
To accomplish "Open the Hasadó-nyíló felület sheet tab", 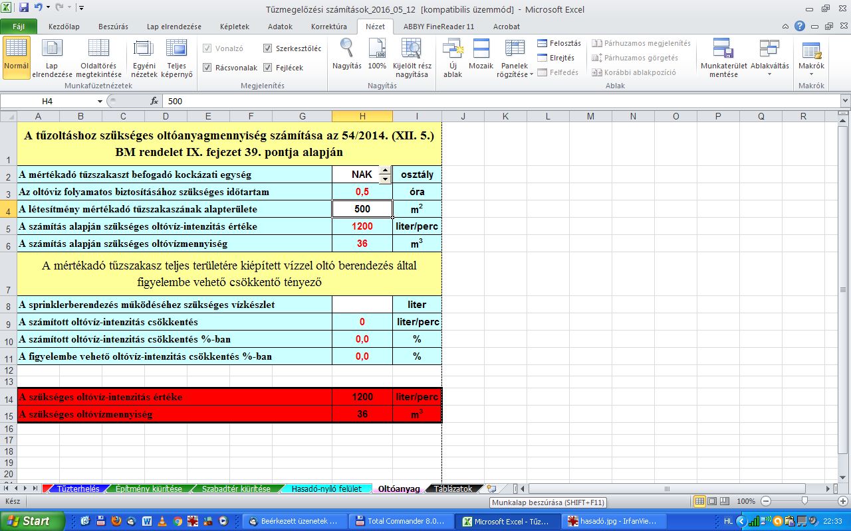I will coord(326,489).
